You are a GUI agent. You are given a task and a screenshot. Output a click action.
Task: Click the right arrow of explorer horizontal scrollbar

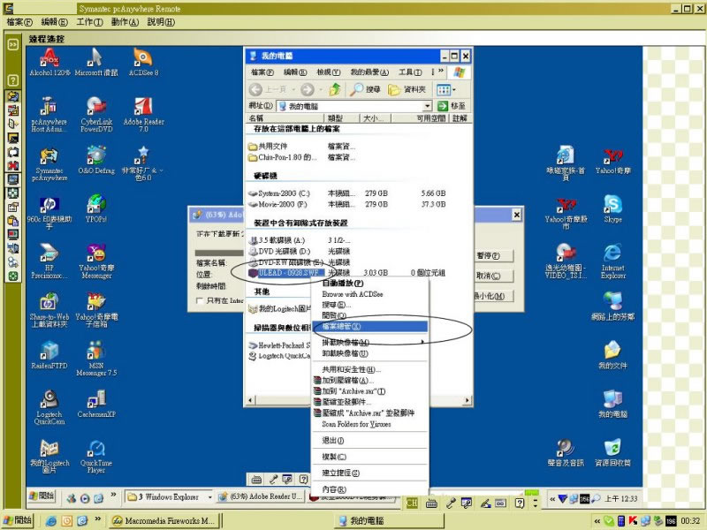(x=468, y=400)
